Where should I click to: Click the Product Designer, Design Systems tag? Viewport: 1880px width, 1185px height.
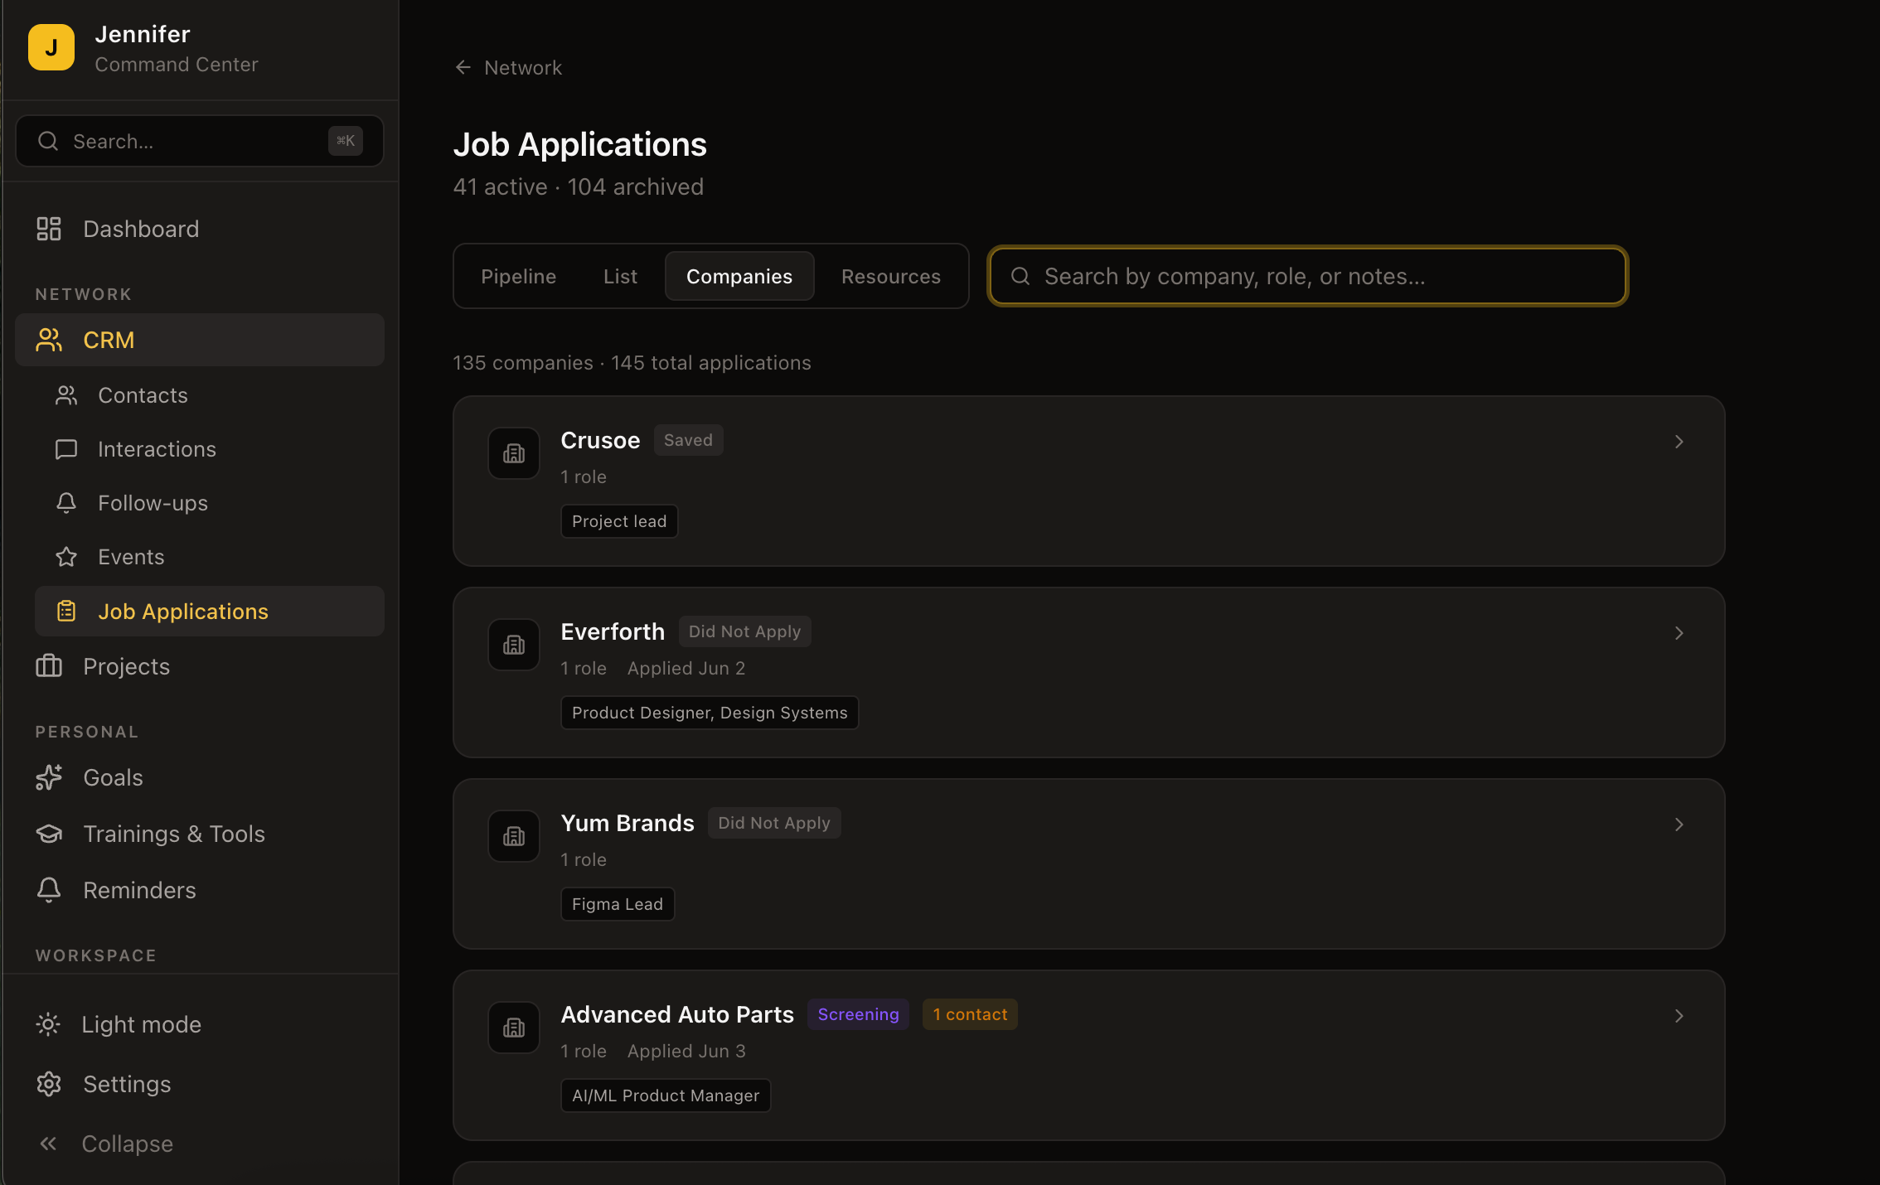(x=710, y=713)
